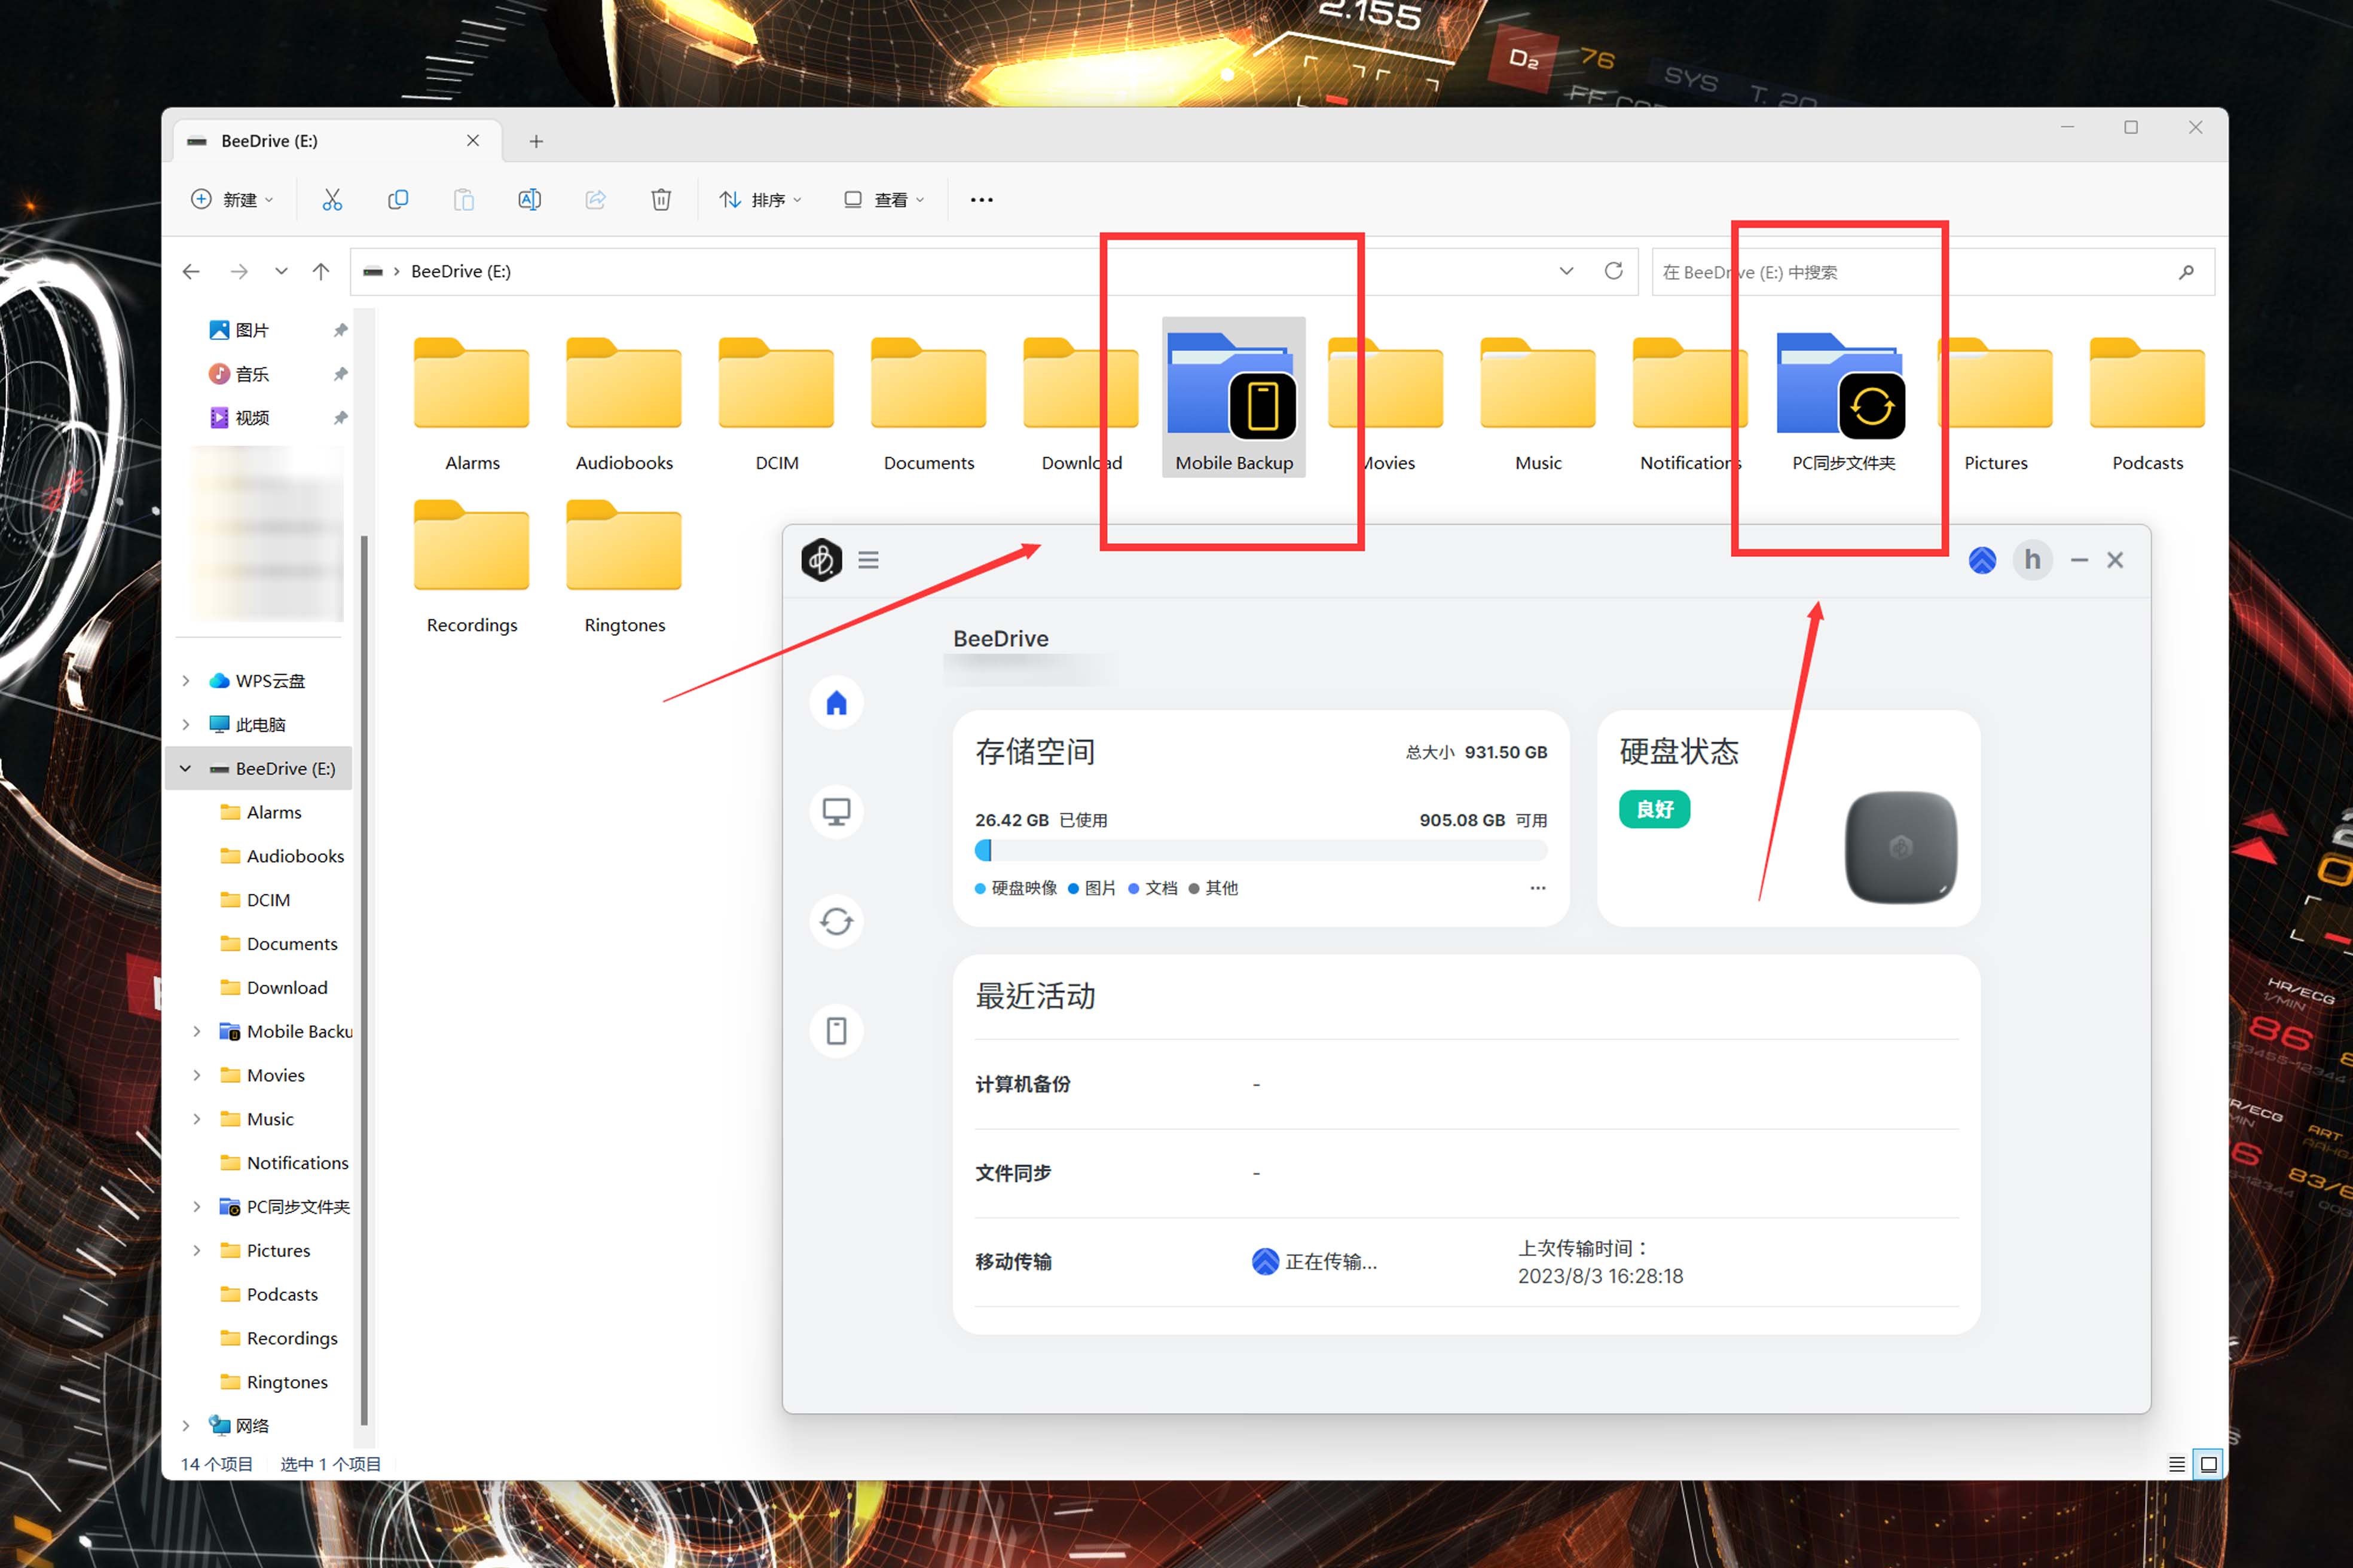Viewport: 2353px width, 1568px height.
Task: Click the delete trash icon
Action: tap(660, 200)
